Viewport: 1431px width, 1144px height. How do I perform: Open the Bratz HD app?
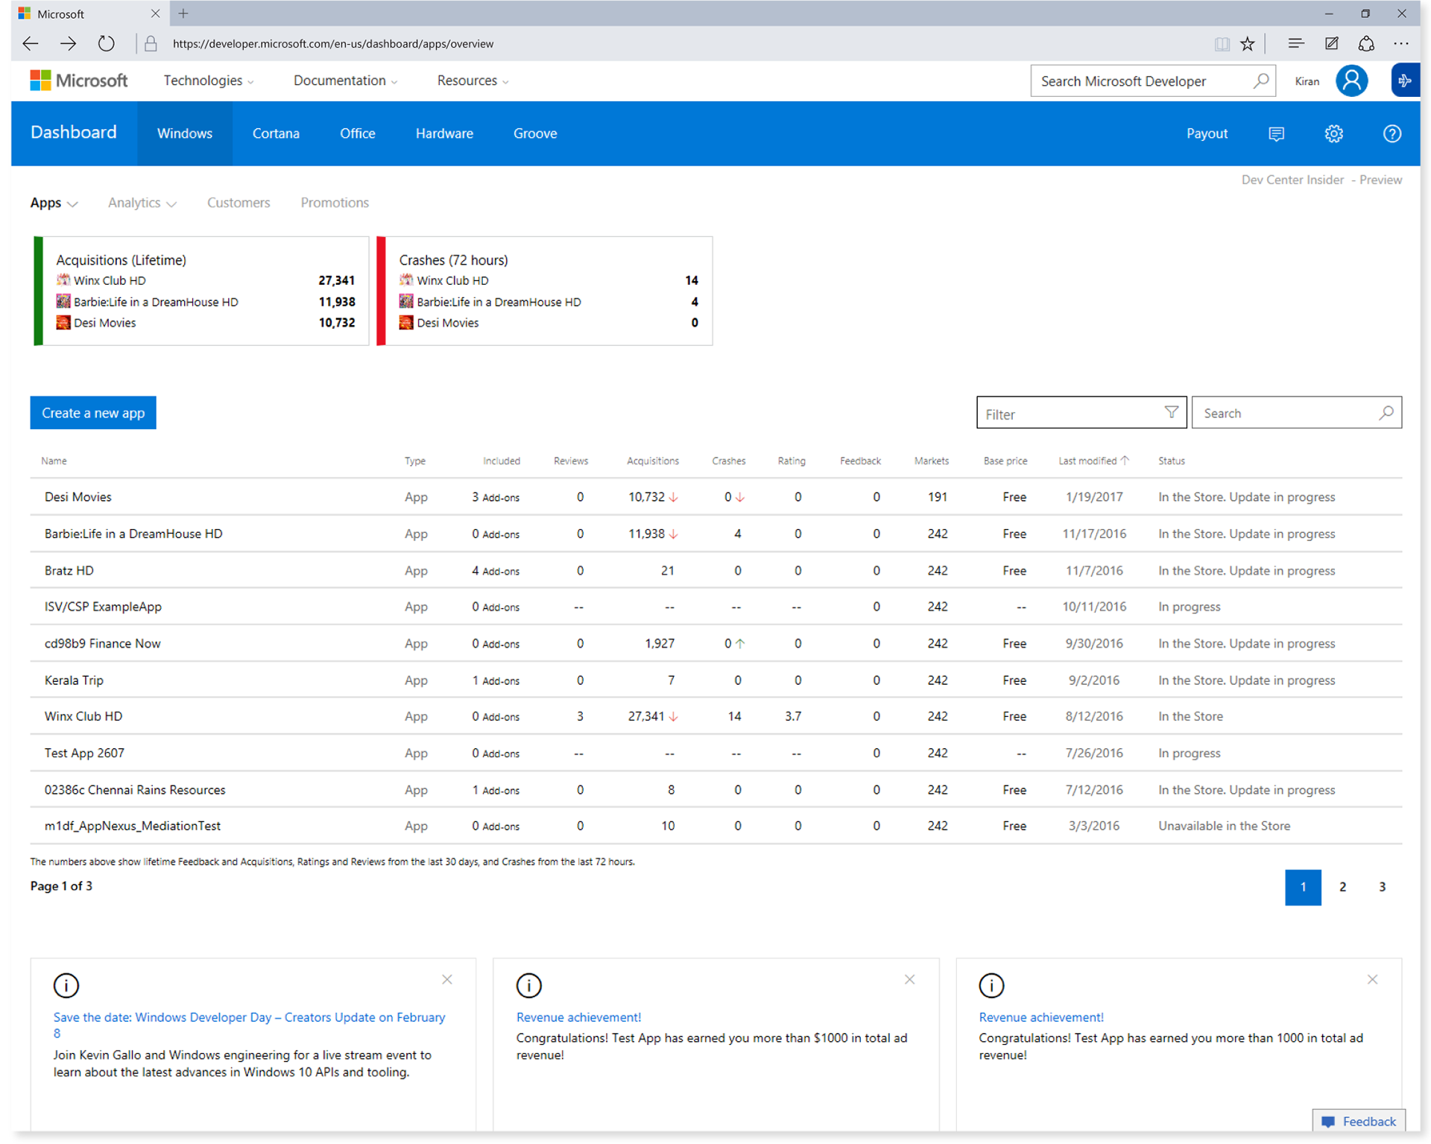[x=69, y=571]
